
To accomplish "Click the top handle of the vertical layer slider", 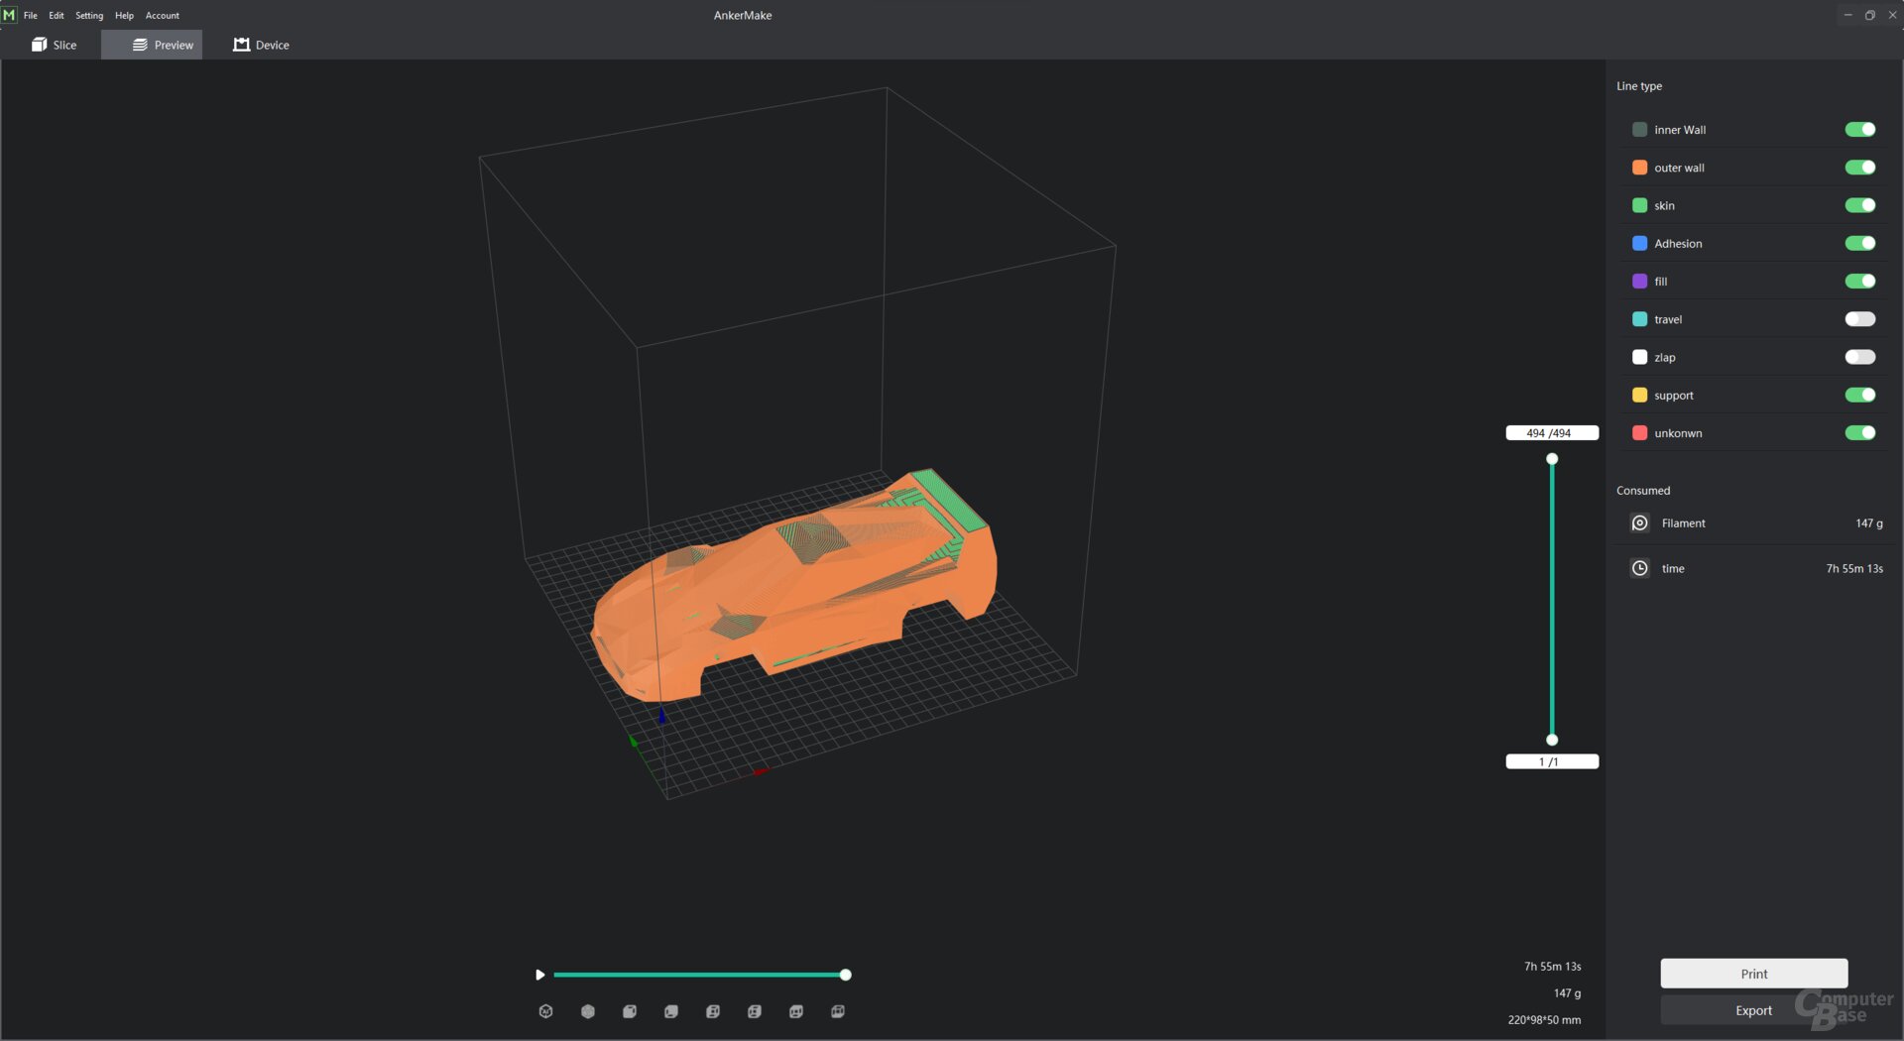I will click(x=1552, y=459).
